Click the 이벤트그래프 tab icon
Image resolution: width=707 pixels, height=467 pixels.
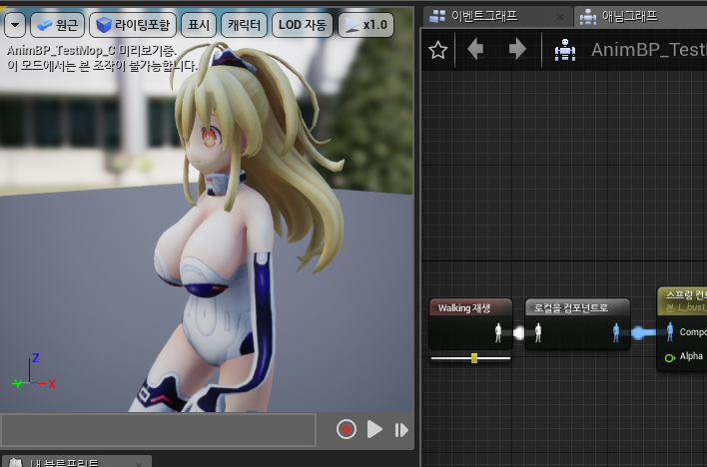coord(437,17)
